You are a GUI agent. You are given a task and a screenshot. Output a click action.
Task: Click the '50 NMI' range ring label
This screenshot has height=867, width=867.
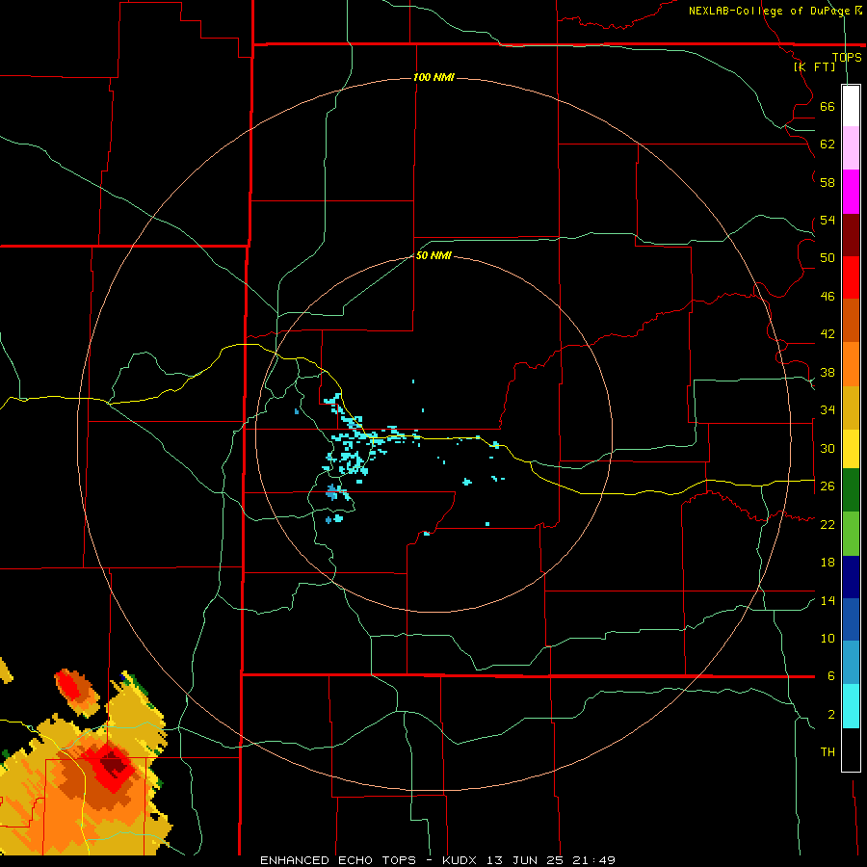point(433,255)
